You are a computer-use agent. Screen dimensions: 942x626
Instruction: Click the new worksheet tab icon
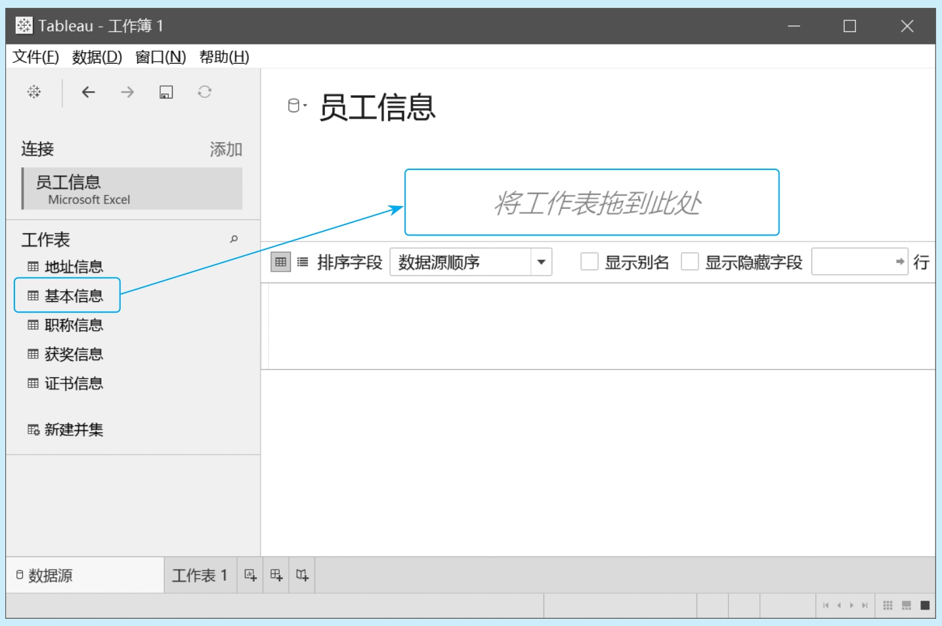point(250,575)
